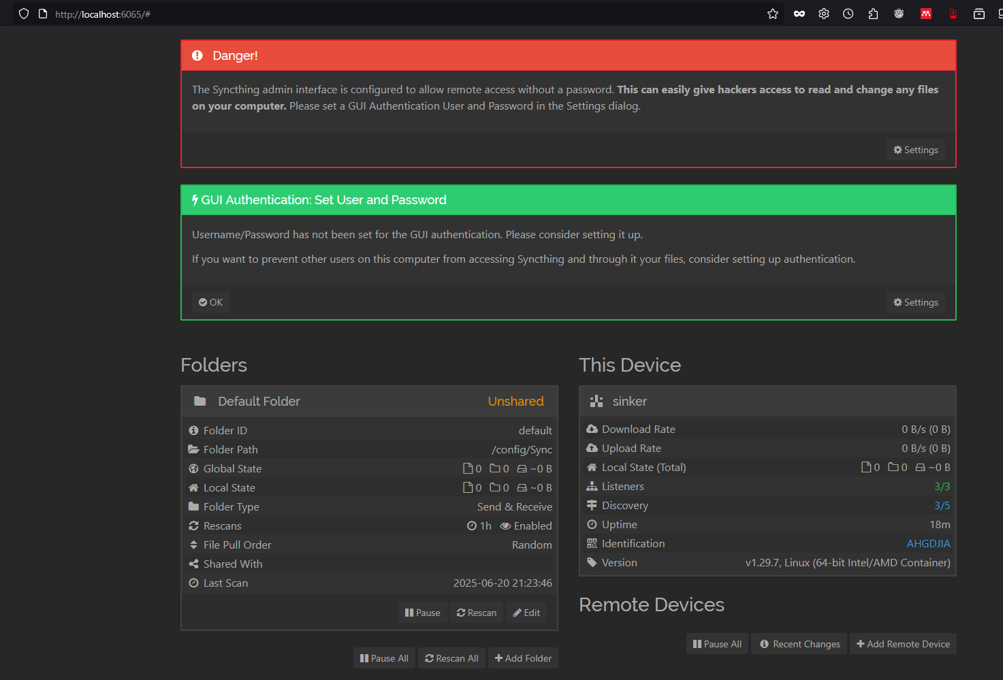The width and height of the screenshot is (1003, 680).
Task: Click the home icon beside Local State (Total)
Action: (592, 467)
